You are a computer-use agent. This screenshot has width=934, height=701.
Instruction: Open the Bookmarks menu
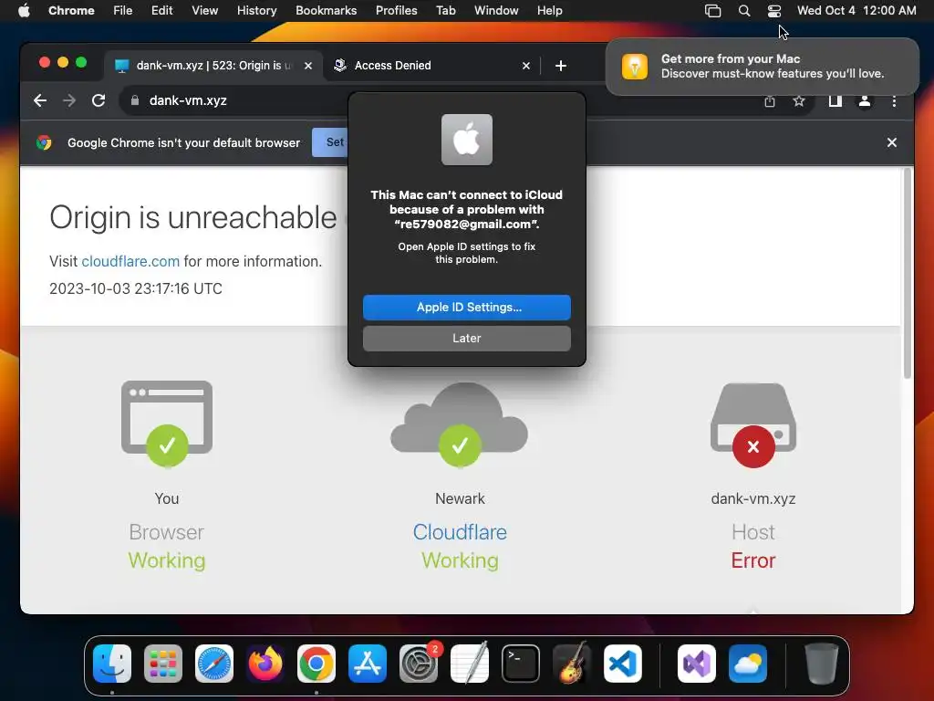click(327, 10)
